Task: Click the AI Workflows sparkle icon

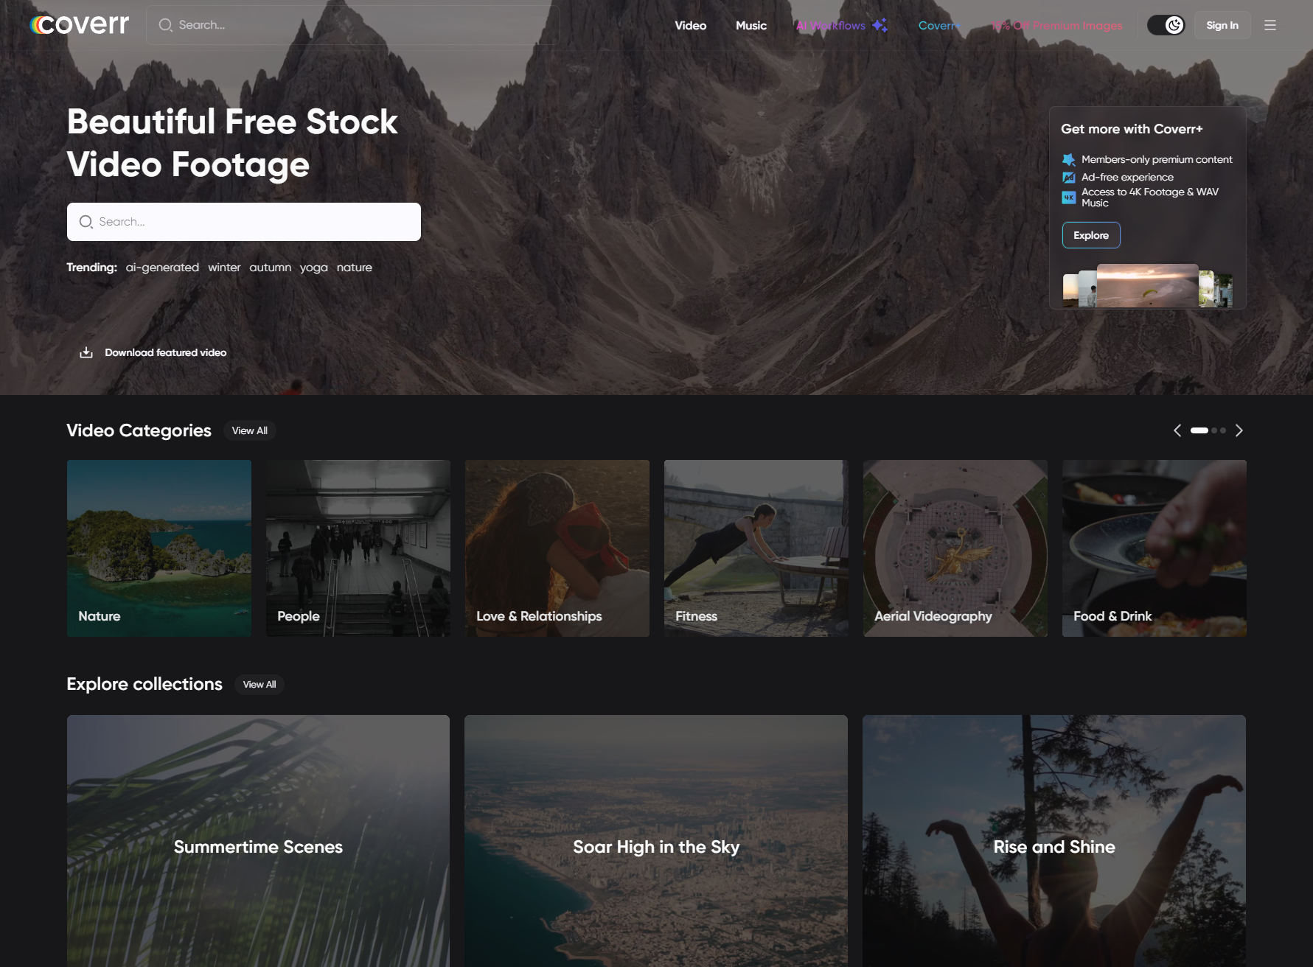Action: [x=880, y=25]
